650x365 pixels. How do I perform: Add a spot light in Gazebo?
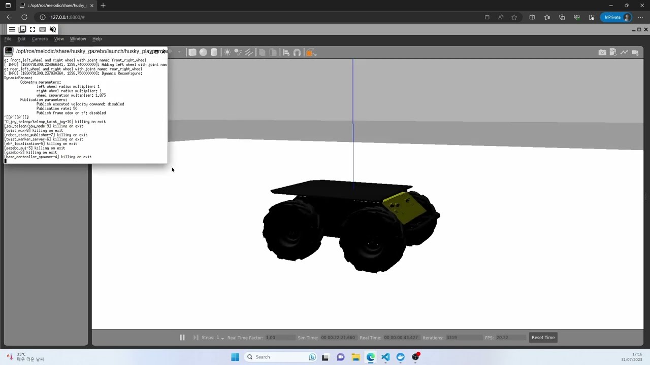point(238,52)
